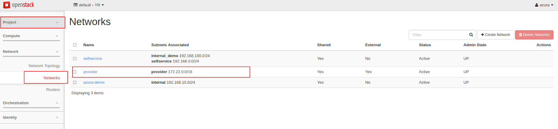Click the default project domain icon
This screenshot has width=558, height=129.
pos(75,5)
